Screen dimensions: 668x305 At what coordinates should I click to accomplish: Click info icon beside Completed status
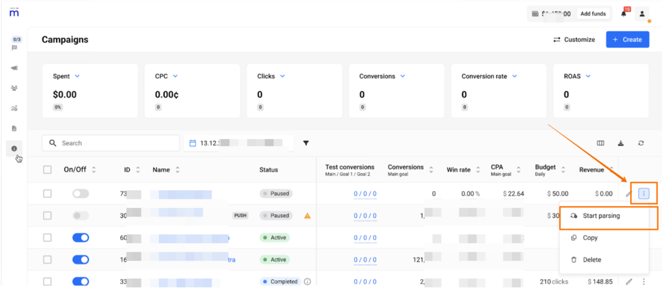coord(307,282)
